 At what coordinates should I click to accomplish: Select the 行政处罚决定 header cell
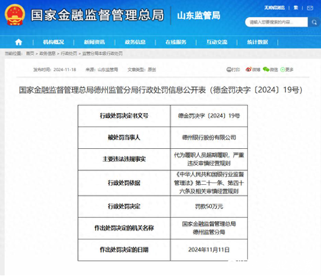(x=124, y=206)
